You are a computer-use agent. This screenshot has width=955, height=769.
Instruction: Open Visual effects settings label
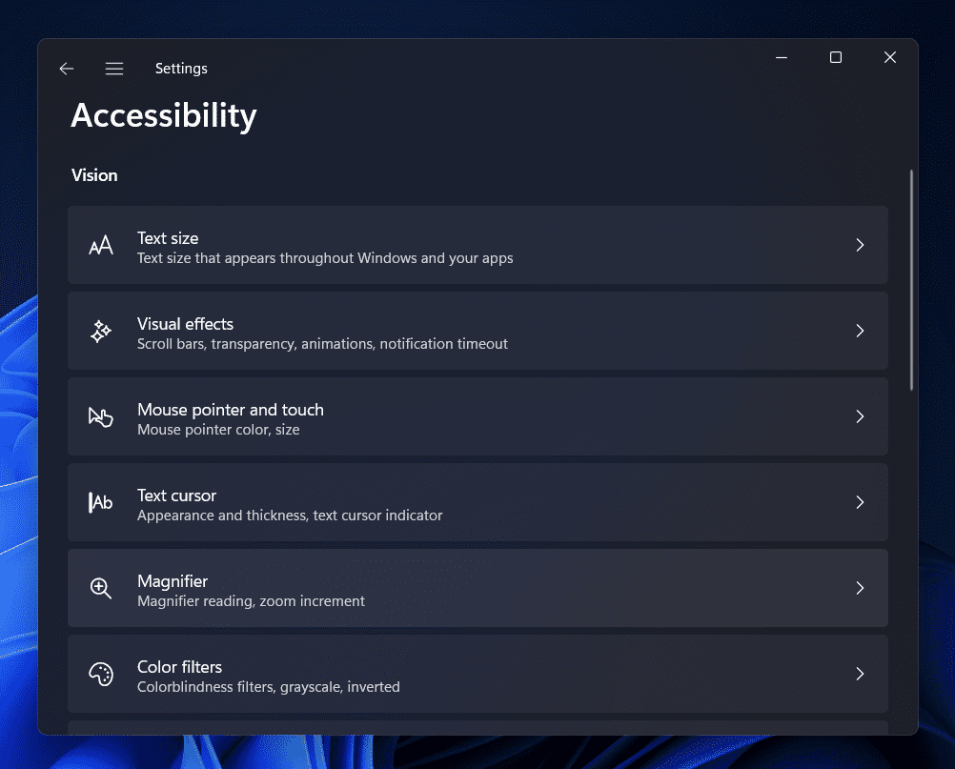tap(185, 324)
